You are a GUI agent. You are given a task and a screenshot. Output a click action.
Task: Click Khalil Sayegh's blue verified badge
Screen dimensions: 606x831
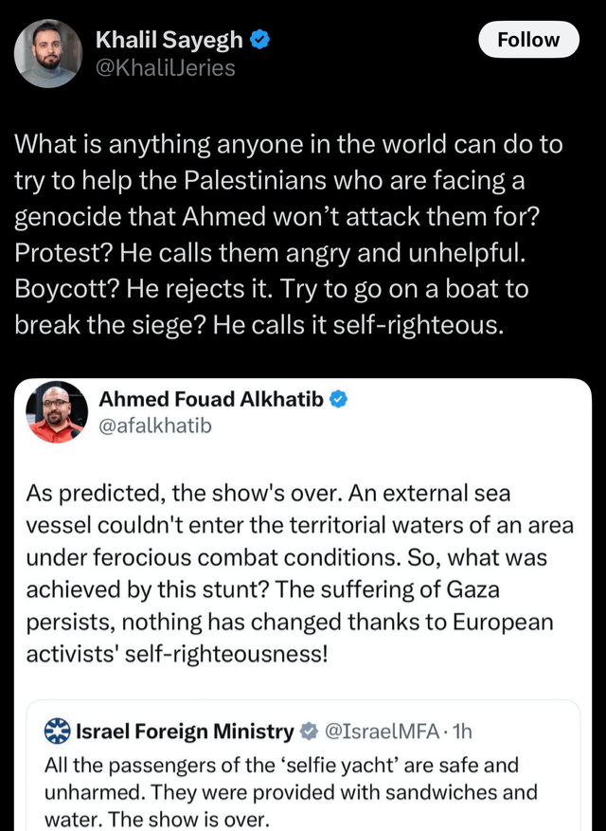260,40
